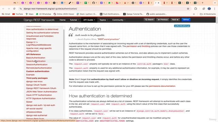Image resolution: width=218 pixels, height=122 pixels.
Task: Select Custom authentication in the sidebar
Action: [x=38, y=71]
